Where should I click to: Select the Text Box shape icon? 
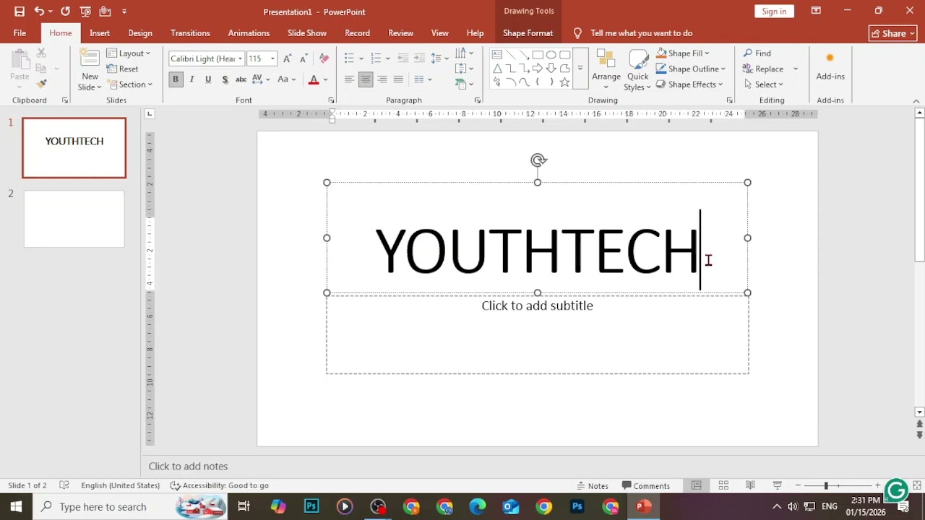pos(496,55)
